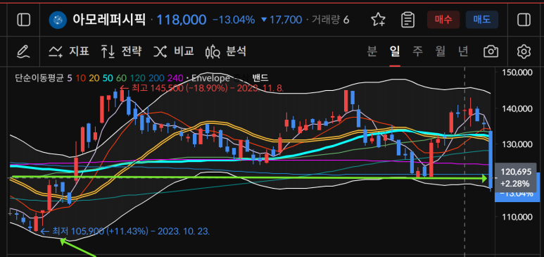Open the clipboard memo icon
Viewport: 544px width, 257px height.
click(x=407, y=20)
